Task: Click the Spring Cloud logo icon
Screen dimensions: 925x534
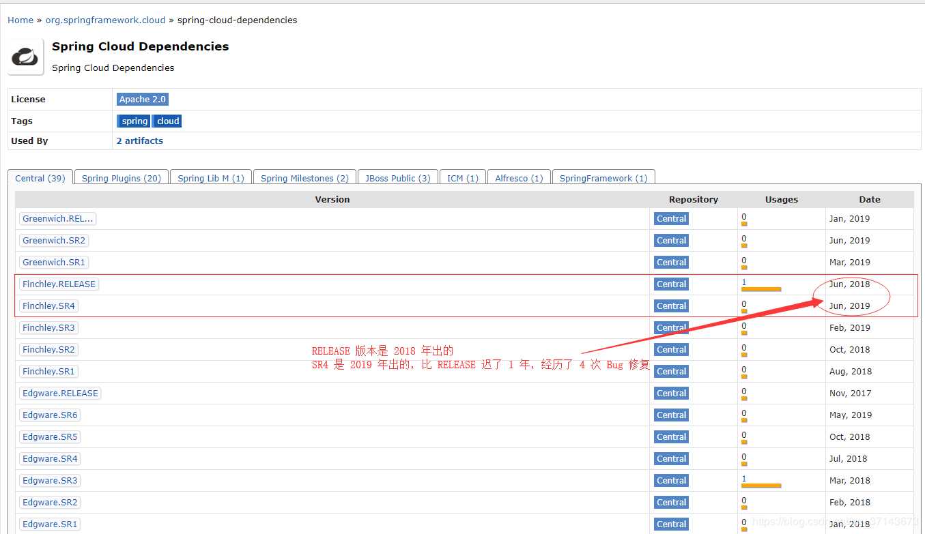Action: pos(26,57)
